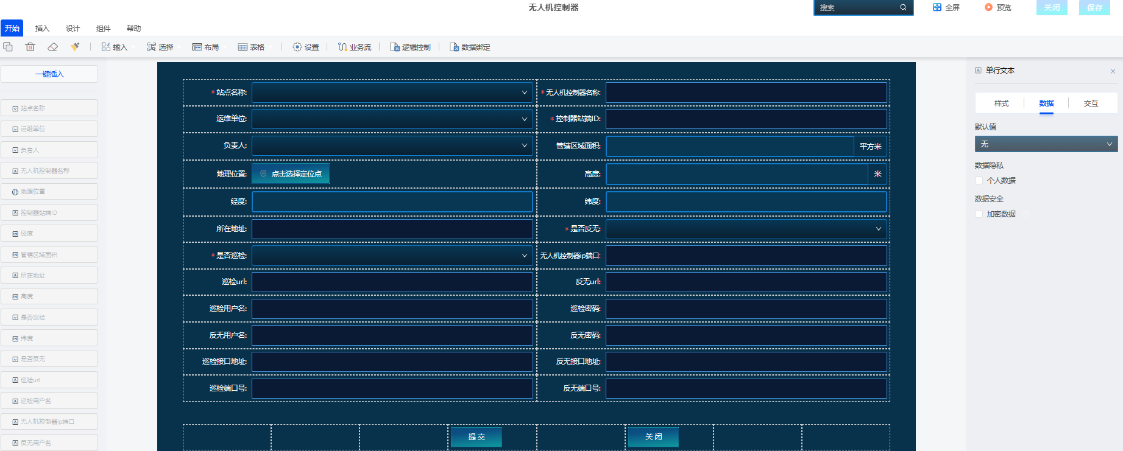Image resolution: width=1123 pixels, height=451 pixels.
Task: Click the 反无密码 input field
Action: coord(746,335)
